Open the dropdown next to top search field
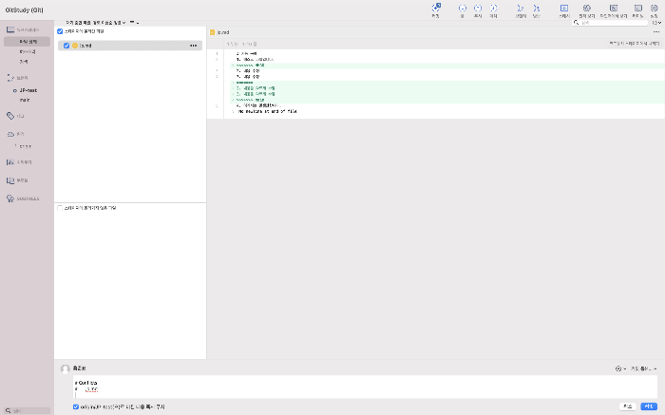Image resolution: width=665 pixels, height=415 pixels. (x=656, y=23)
